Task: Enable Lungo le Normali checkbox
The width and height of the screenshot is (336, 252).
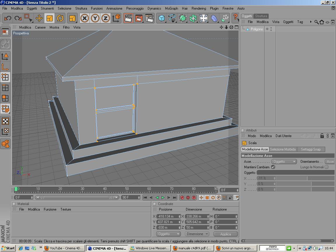Action: point(326,167)
